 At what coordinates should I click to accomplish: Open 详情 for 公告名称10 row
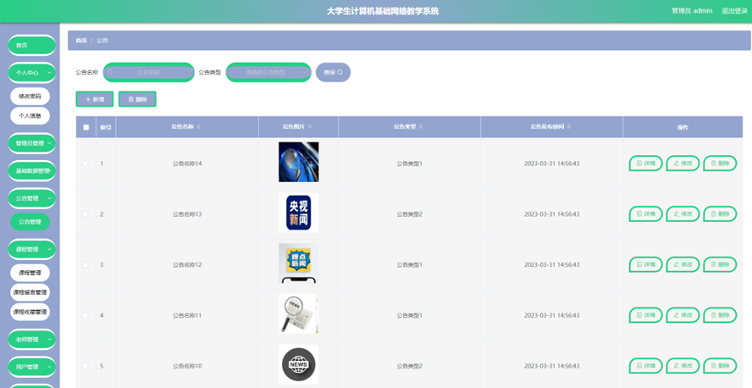(x=645, y=366)
